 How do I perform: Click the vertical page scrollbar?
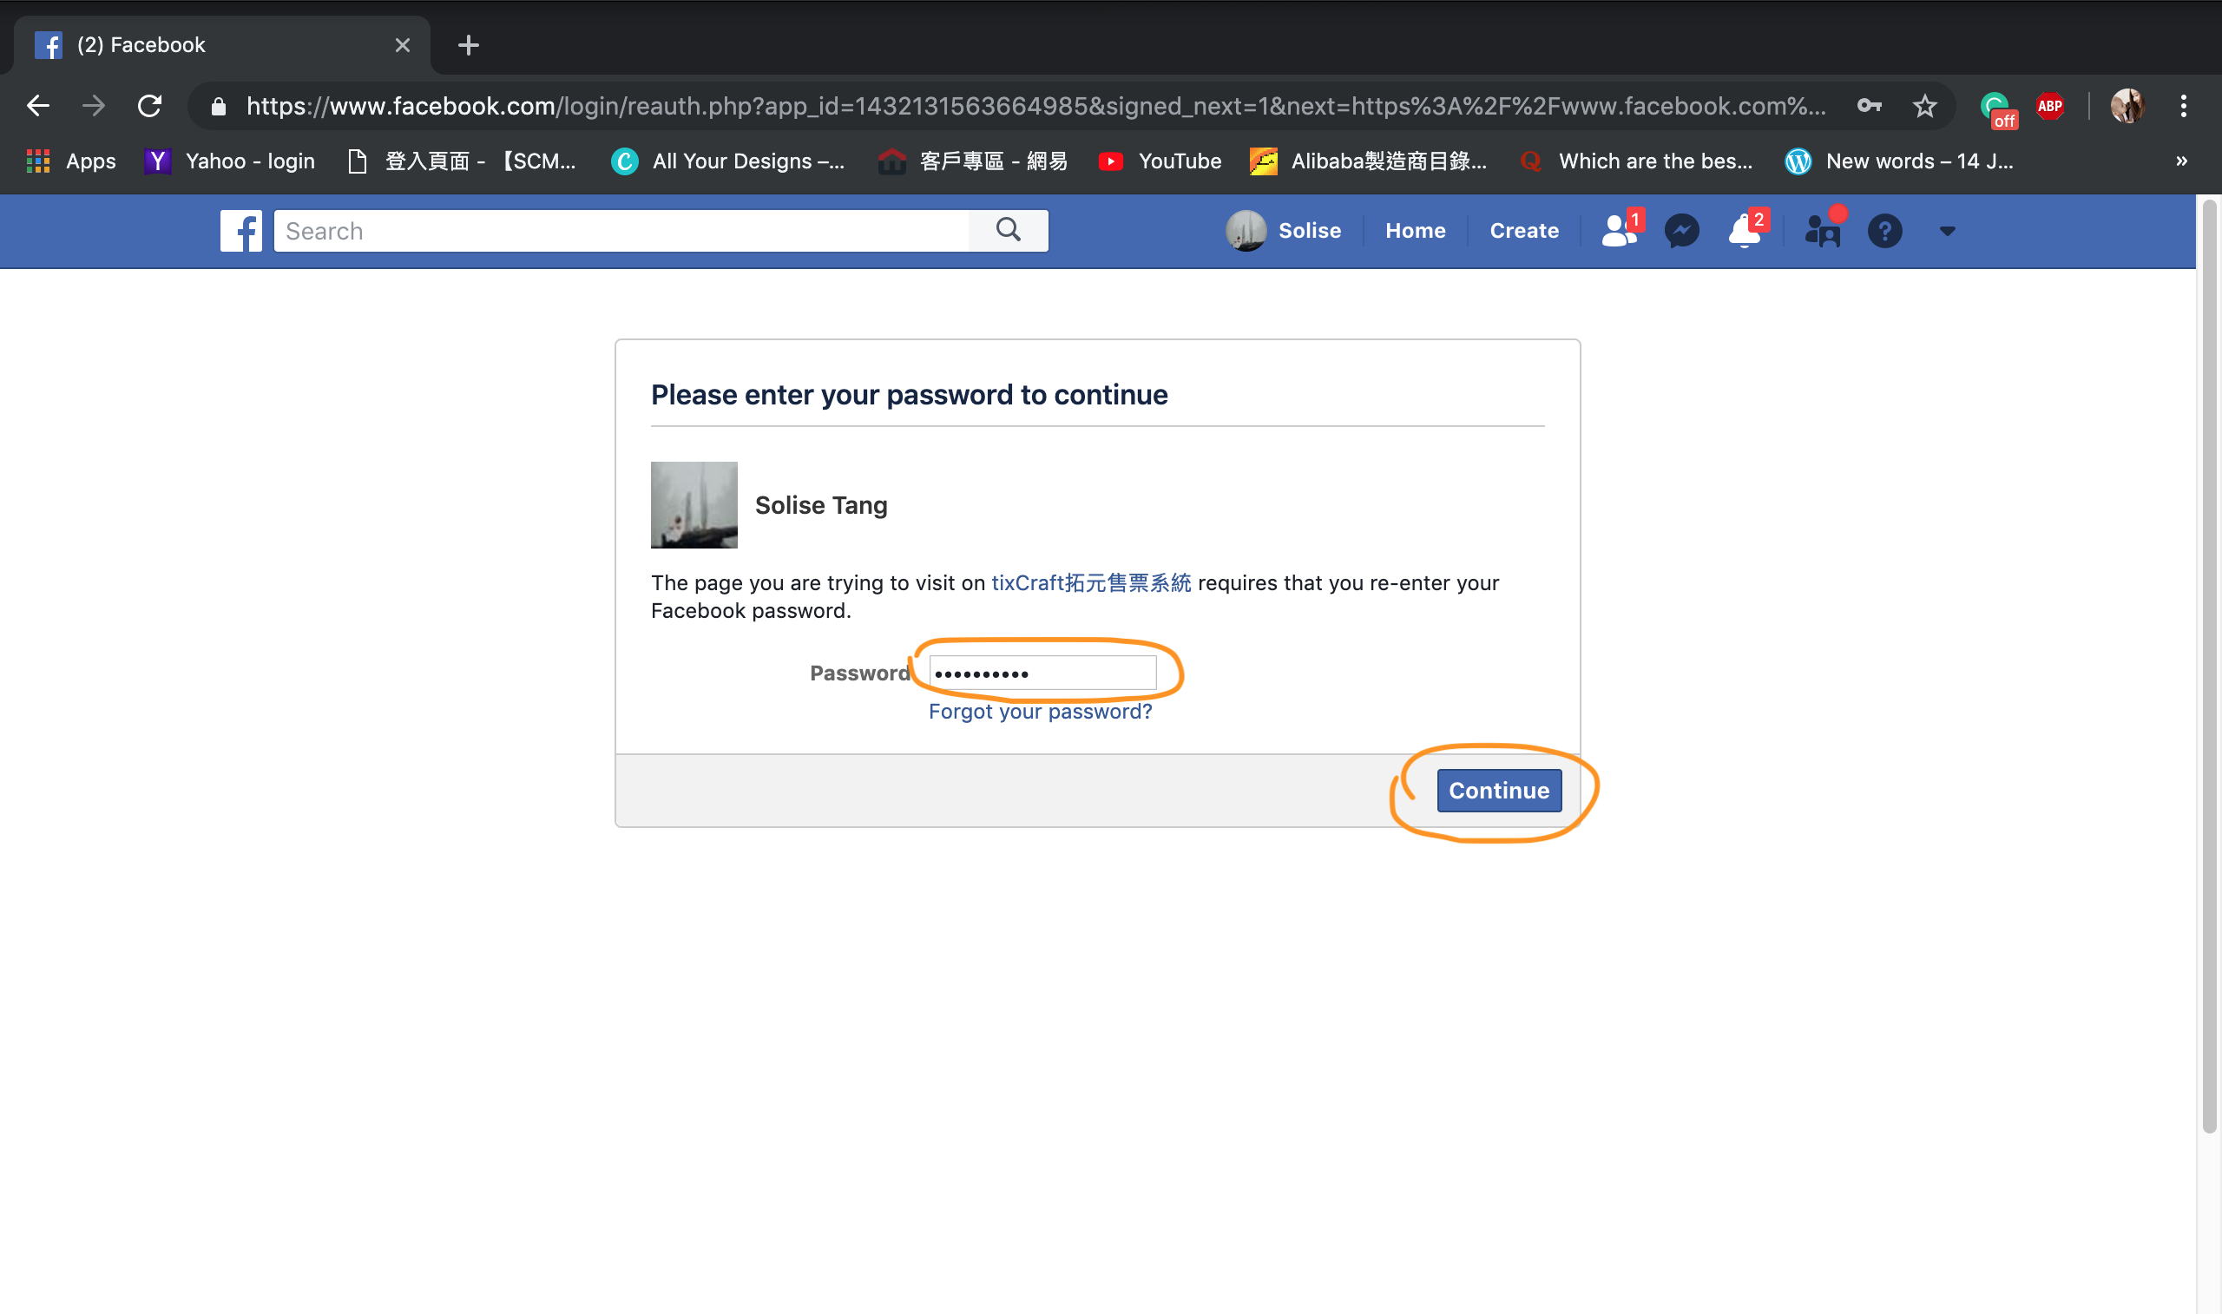(2209, 664)
